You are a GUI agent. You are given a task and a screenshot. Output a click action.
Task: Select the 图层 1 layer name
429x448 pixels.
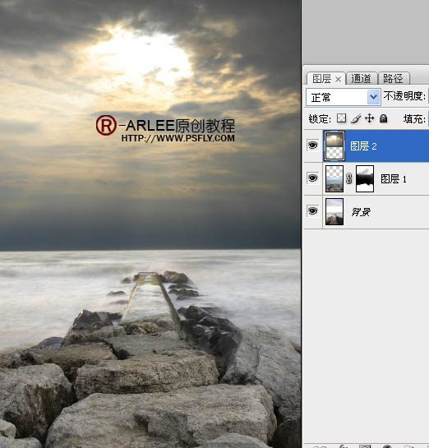tap(394, 179)
